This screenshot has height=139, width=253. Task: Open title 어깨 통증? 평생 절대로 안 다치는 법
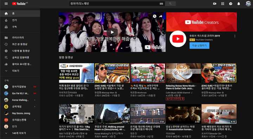coord(74,87)
